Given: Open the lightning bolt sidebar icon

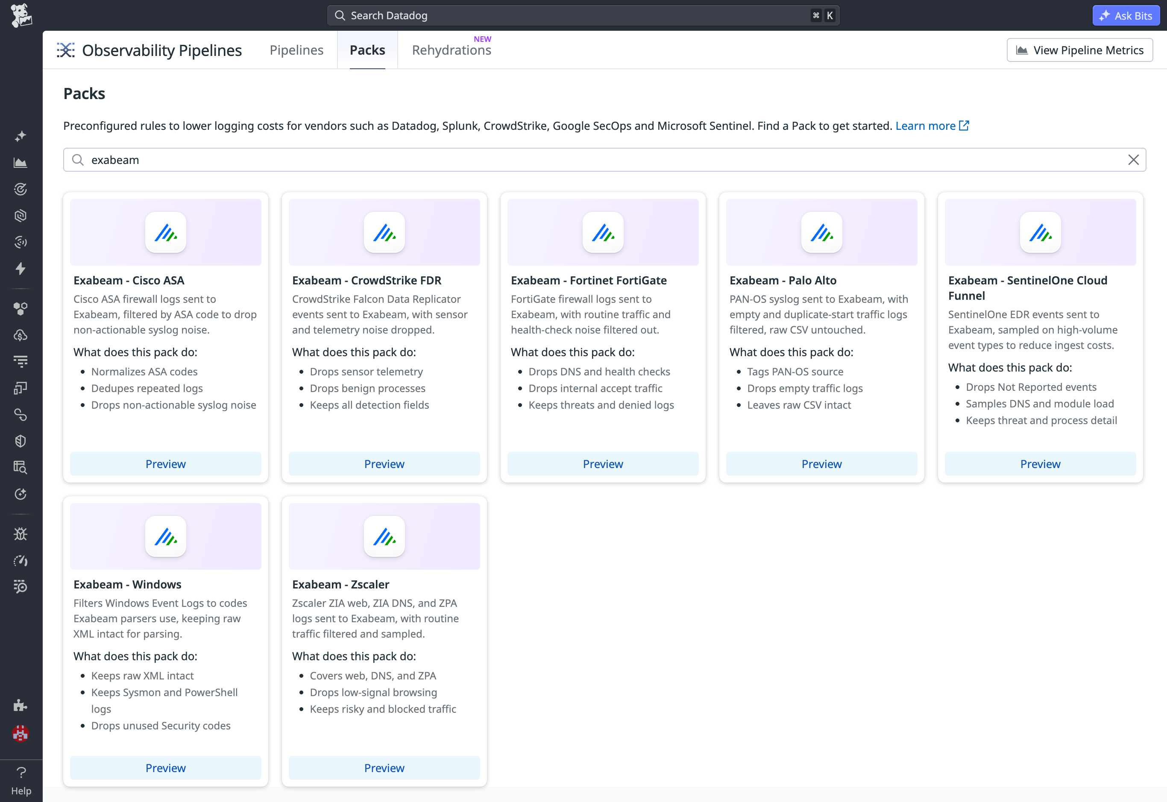Looking at the screenshot, I should [21, 269].
